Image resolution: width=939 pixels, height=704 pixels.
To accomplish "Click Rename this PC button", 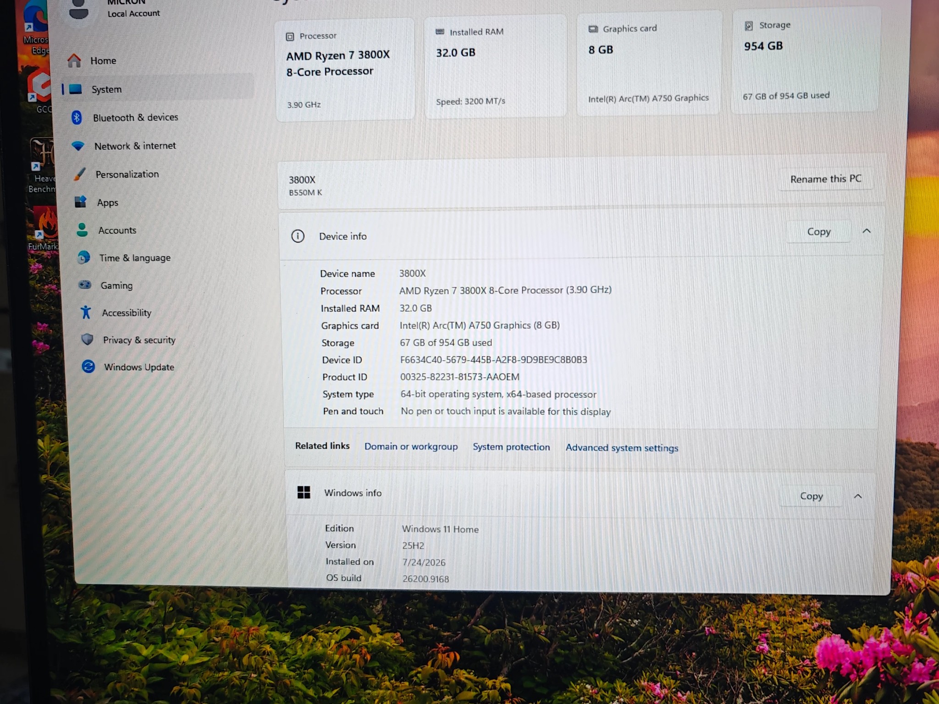I will click(x=826, y=179).
